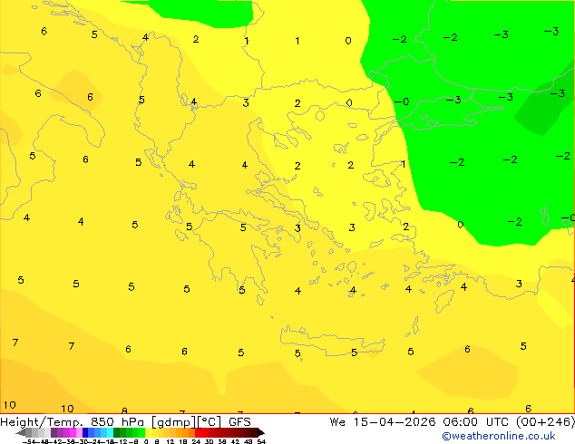This screenshot has width=575, height=444.
Task: Click the legend tick label '12'
Action: coord(171,441)
